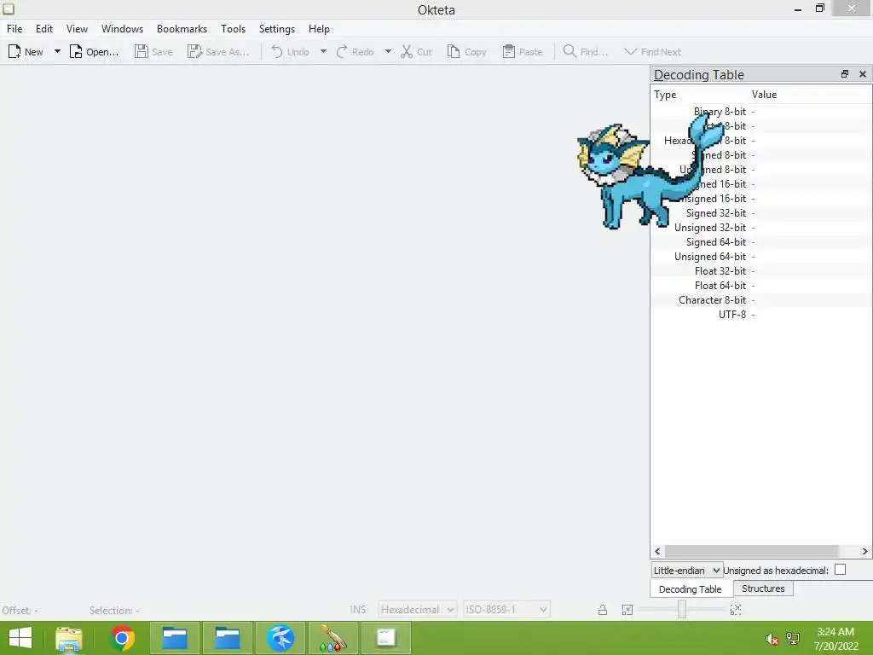
Task: Click the Save toolbar icon
Action: pyautogui.click(x=142, y=52)
